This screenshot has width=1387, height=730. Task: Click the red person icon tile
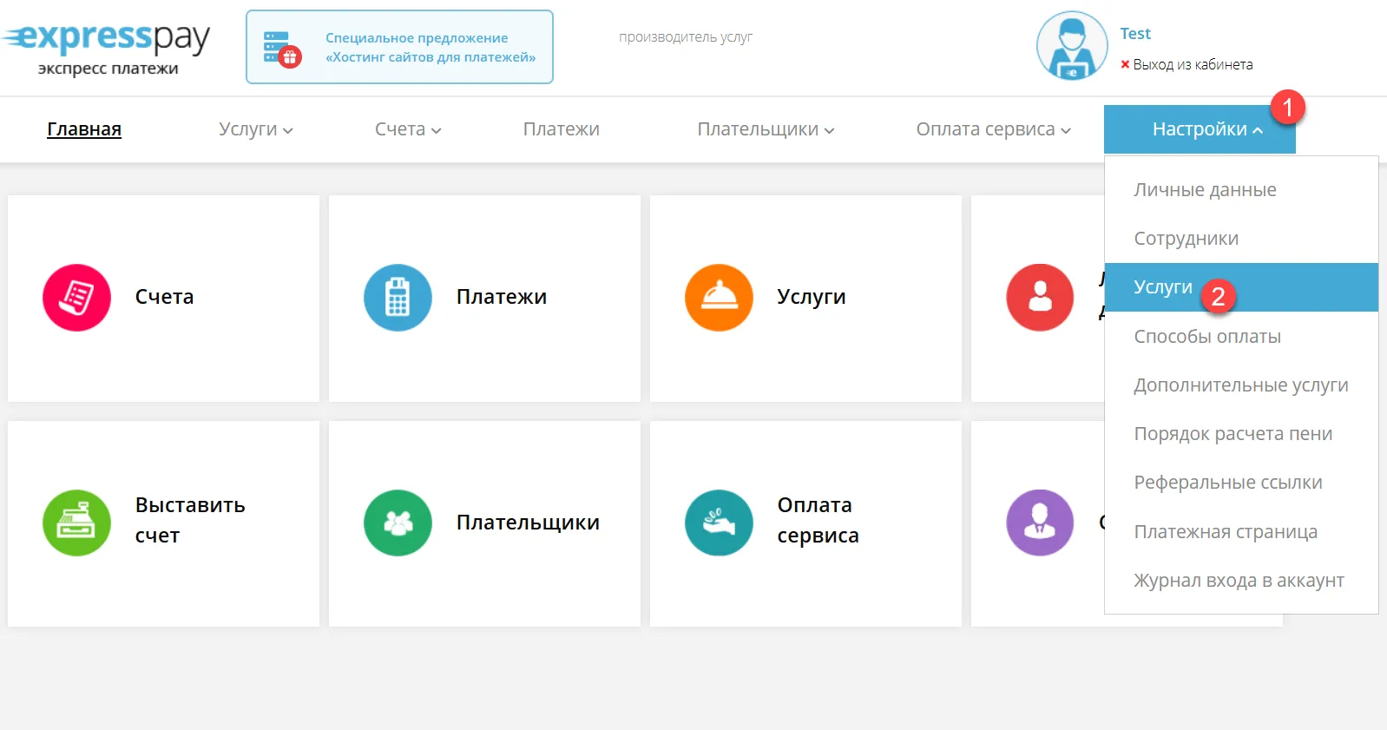1040,297
